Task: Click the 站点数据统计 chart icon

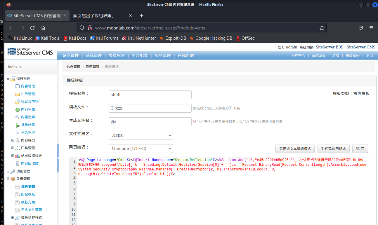Action: [17, 156]
